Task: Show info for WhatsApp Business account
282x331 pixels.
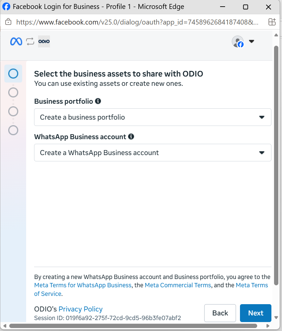Action: (131, 137)
